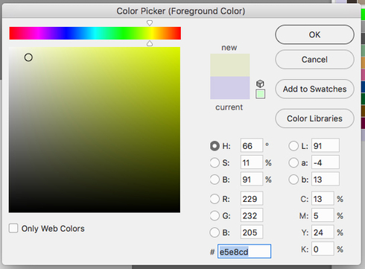Click the hue slider top handle
Screen dimensions: 365x269
pyautogui.click(x=150, y=23)
